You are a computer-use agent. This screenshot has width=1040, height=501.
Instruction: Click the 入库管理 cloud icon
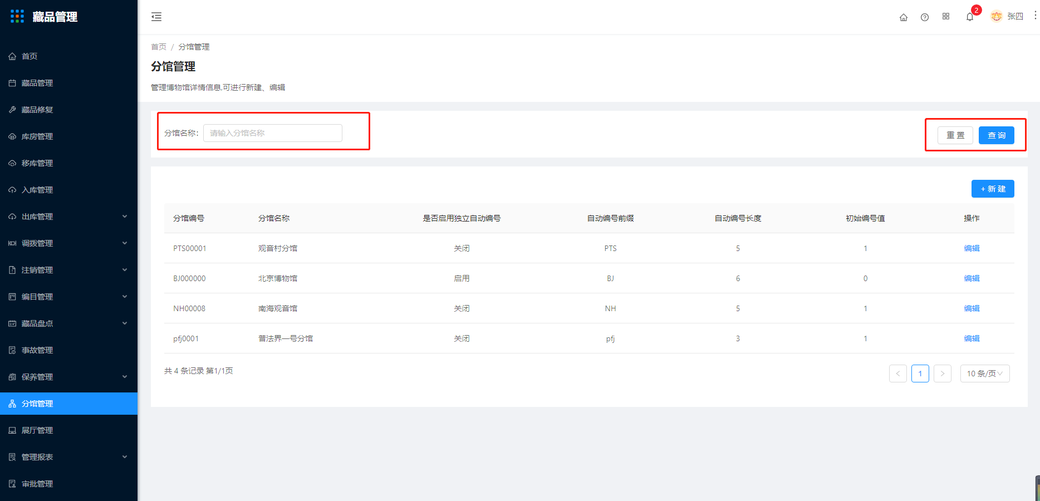click(x=12, y=190)
